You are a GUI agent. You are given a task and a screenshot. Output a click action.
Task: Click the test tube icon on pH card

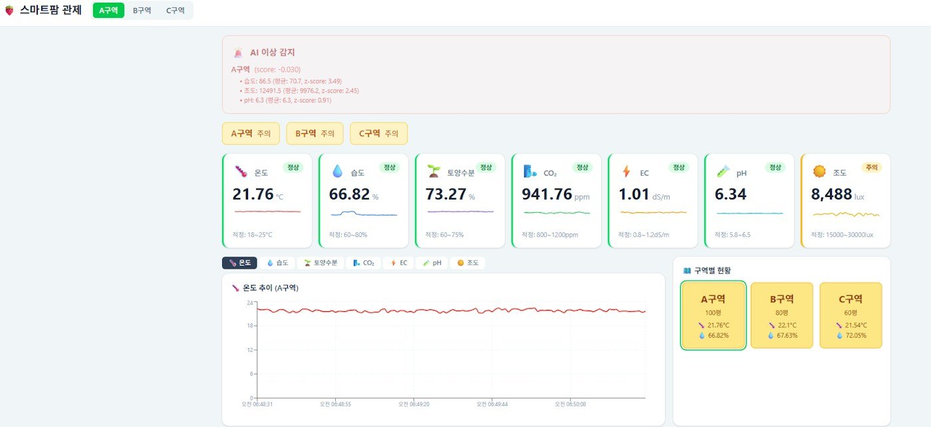click(723, 172)
